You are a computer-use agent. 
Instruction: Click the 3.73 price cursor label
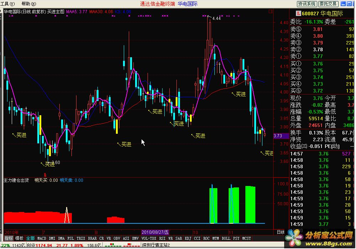coord(281,136)
